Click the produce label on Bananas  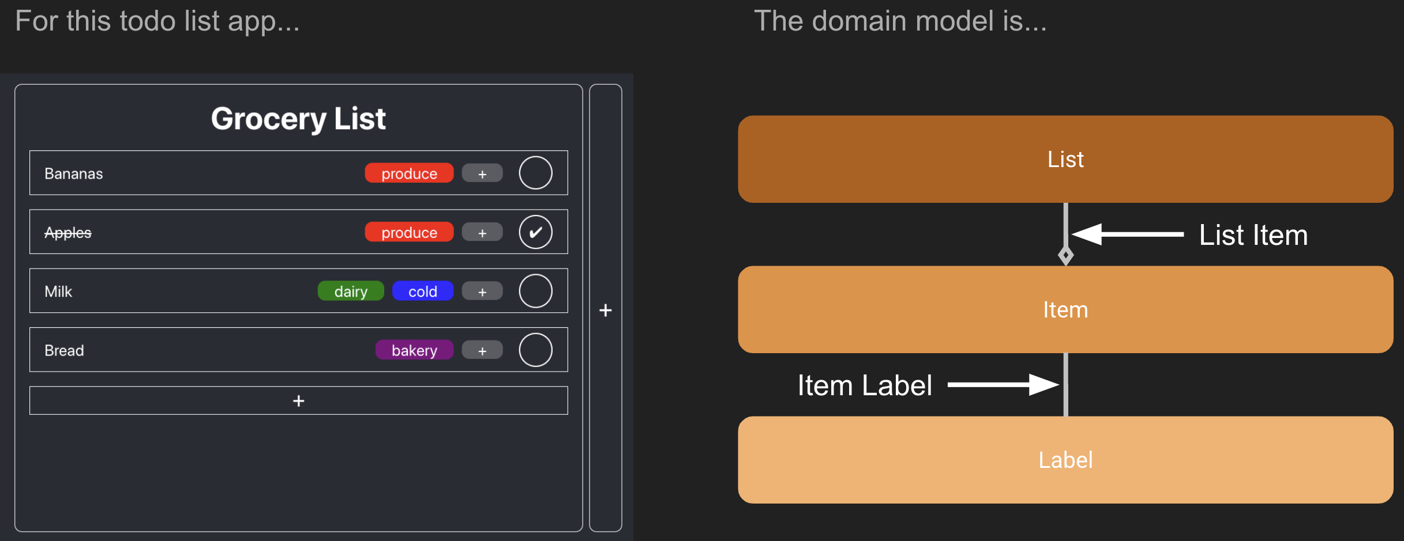point(410,173)
